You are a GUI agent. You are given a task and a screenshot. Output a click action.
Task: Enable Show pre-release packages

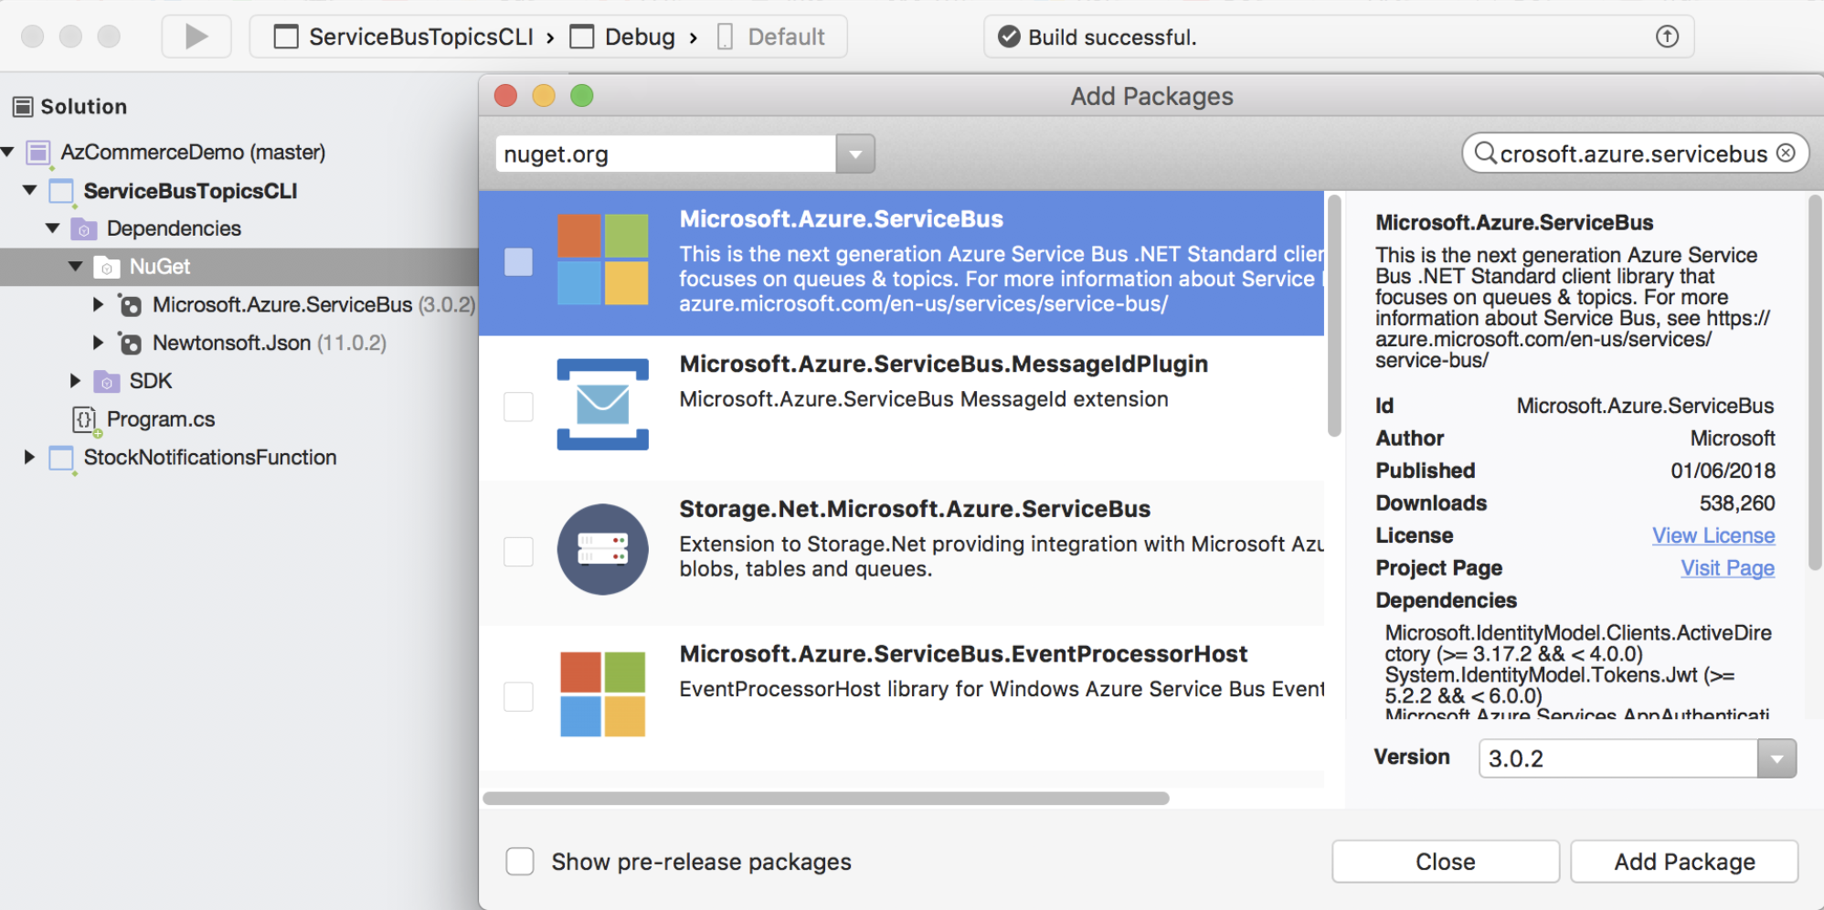(x=520, y=861)
